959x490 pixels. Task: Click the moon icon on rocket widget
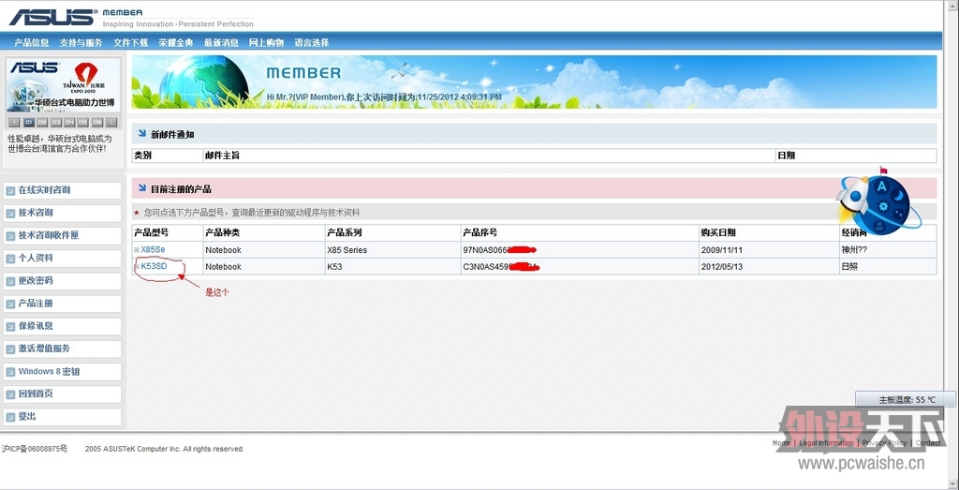click(x=899, y=195)
